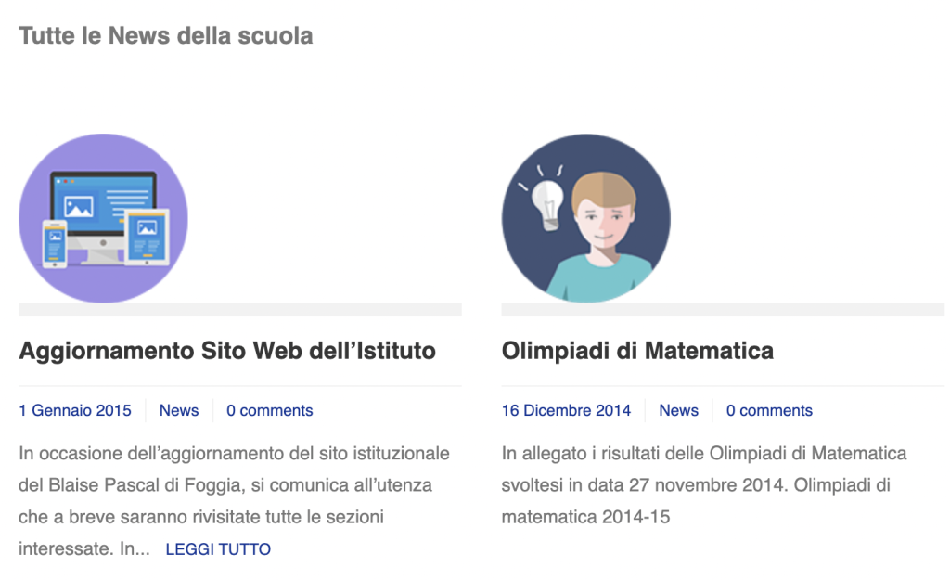The width and height of the screenshot is (950, 580).
Task: Click the purple devices icon for website update
Action: [x=103, y=218]
